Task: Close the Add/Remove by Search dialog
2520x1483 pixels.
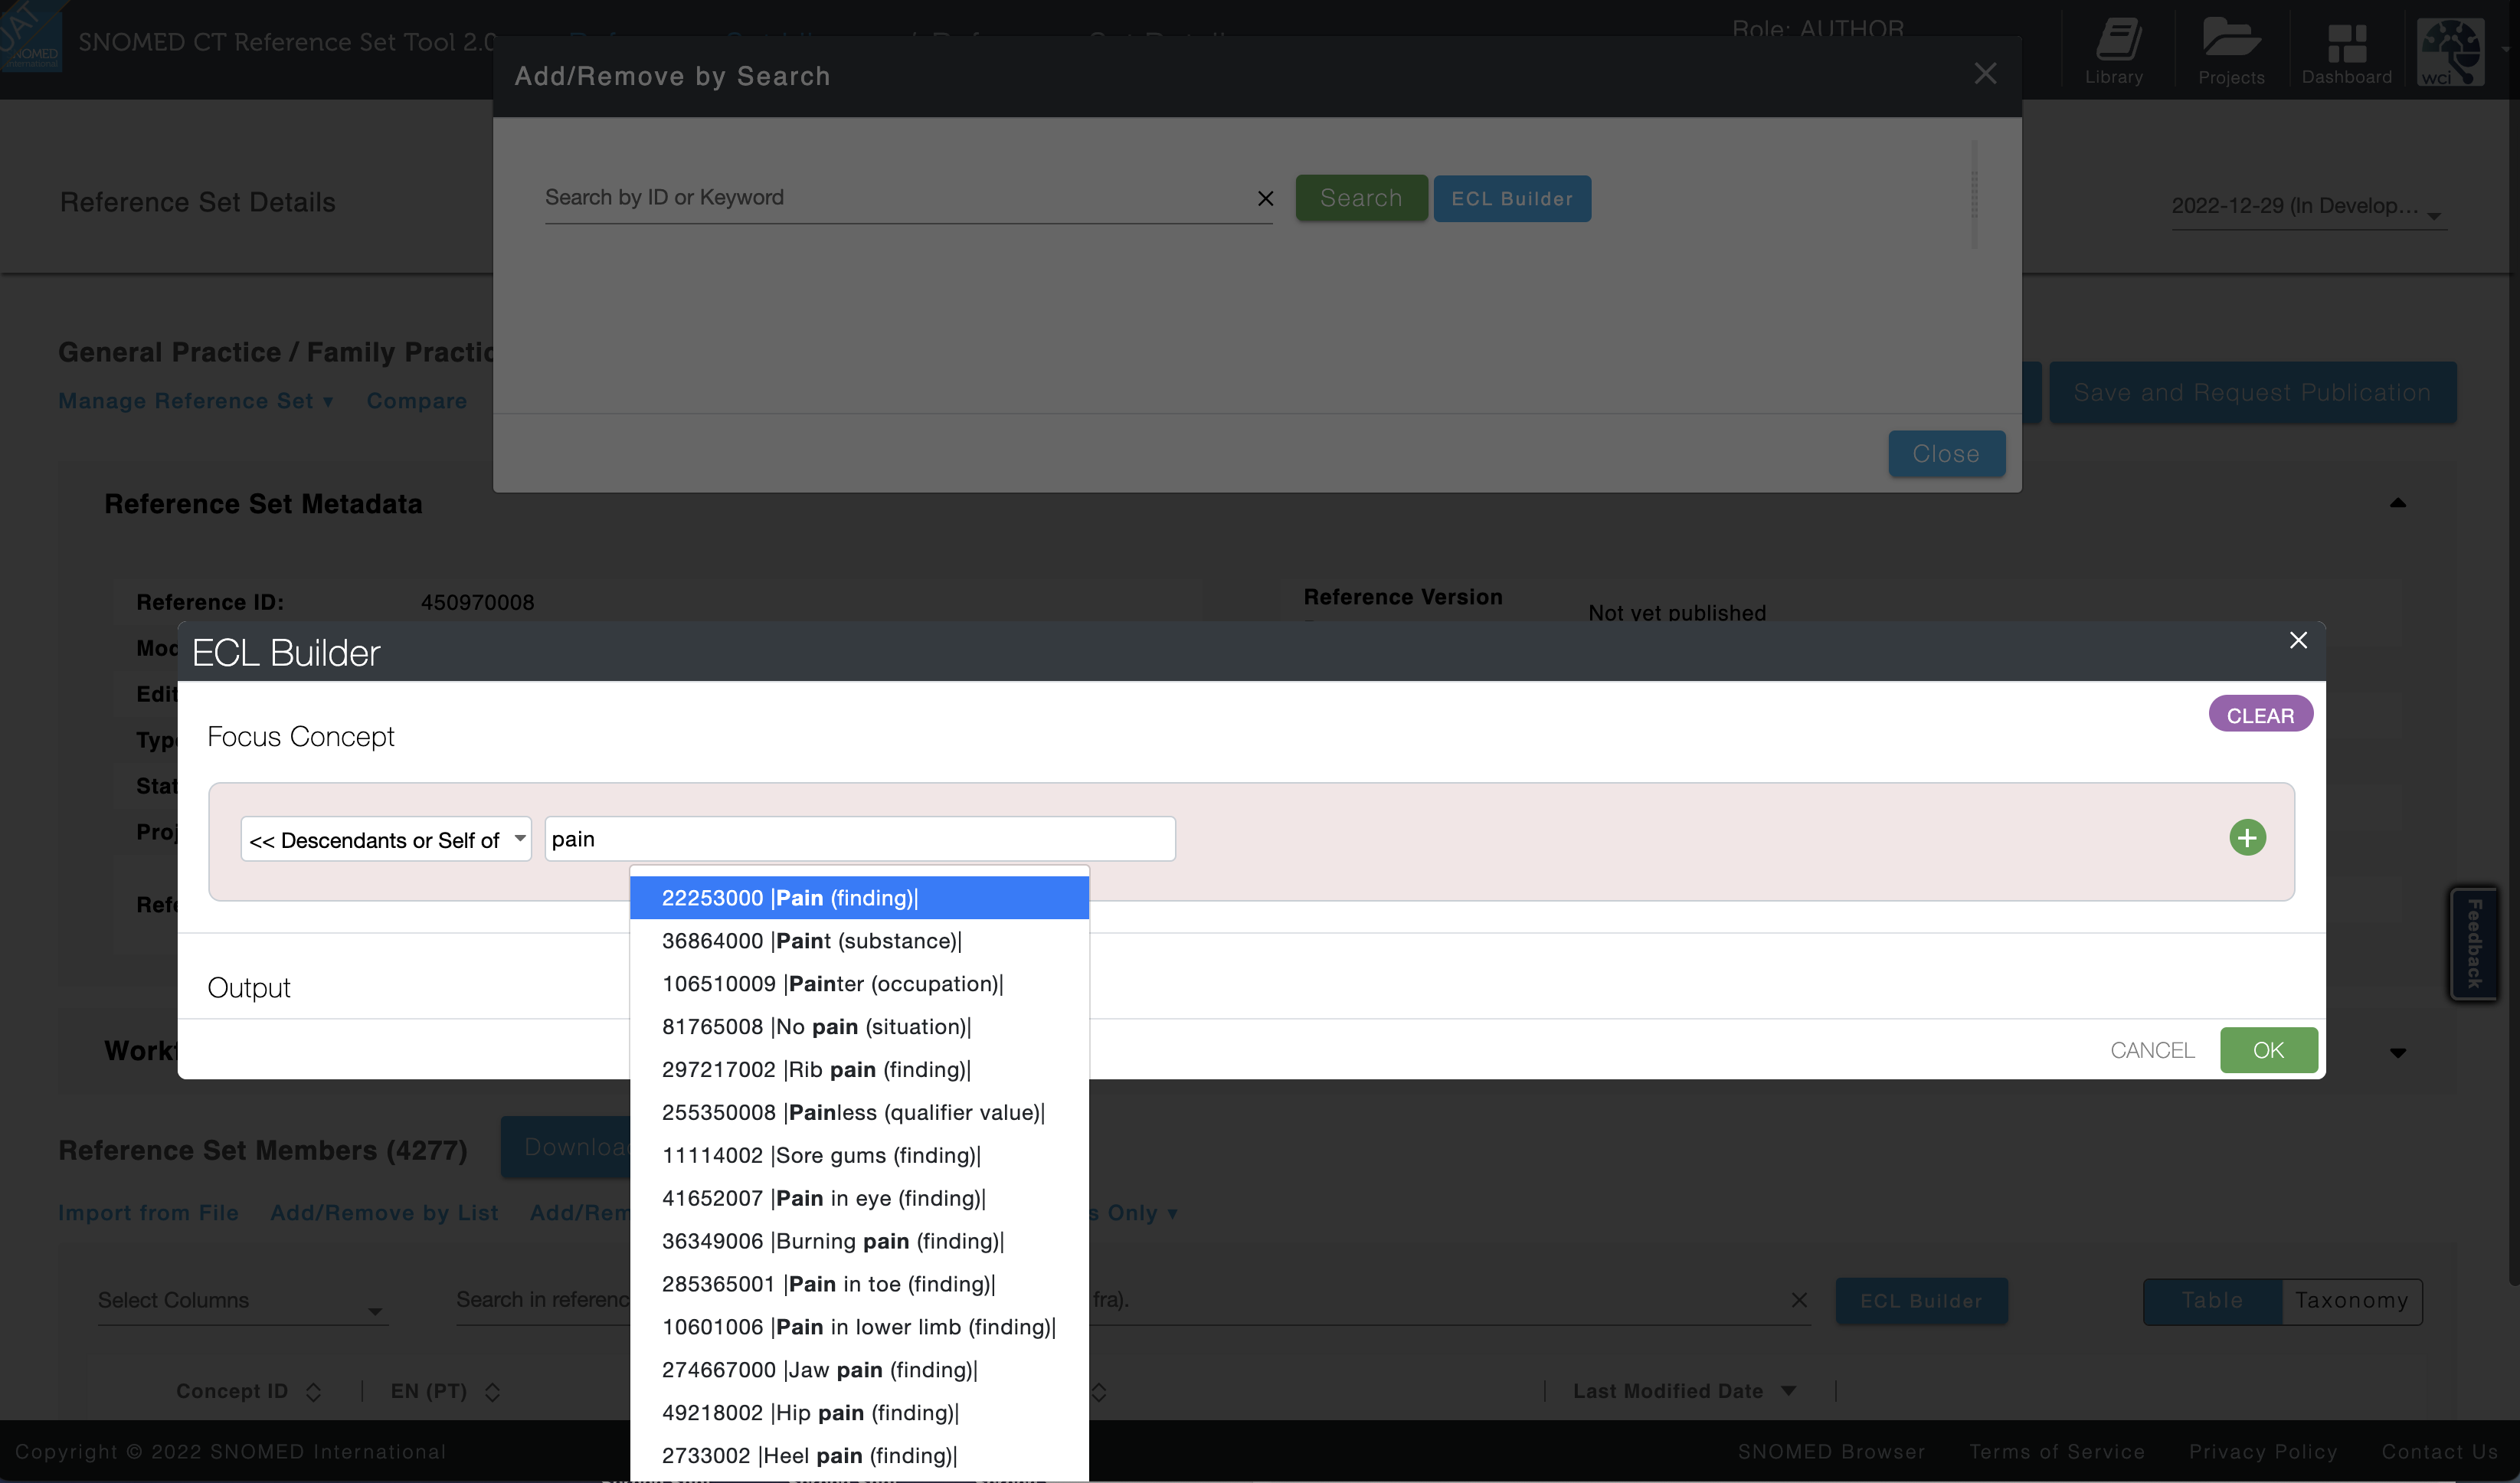Action: [x=1985, y=74]
